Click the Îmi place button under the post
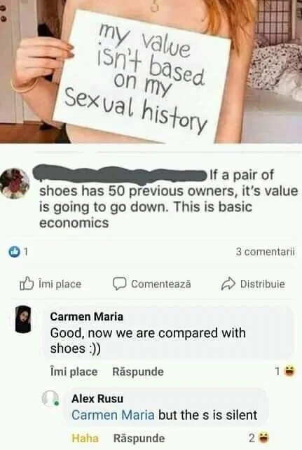302x450 pixels. click(x=50, y=284)
